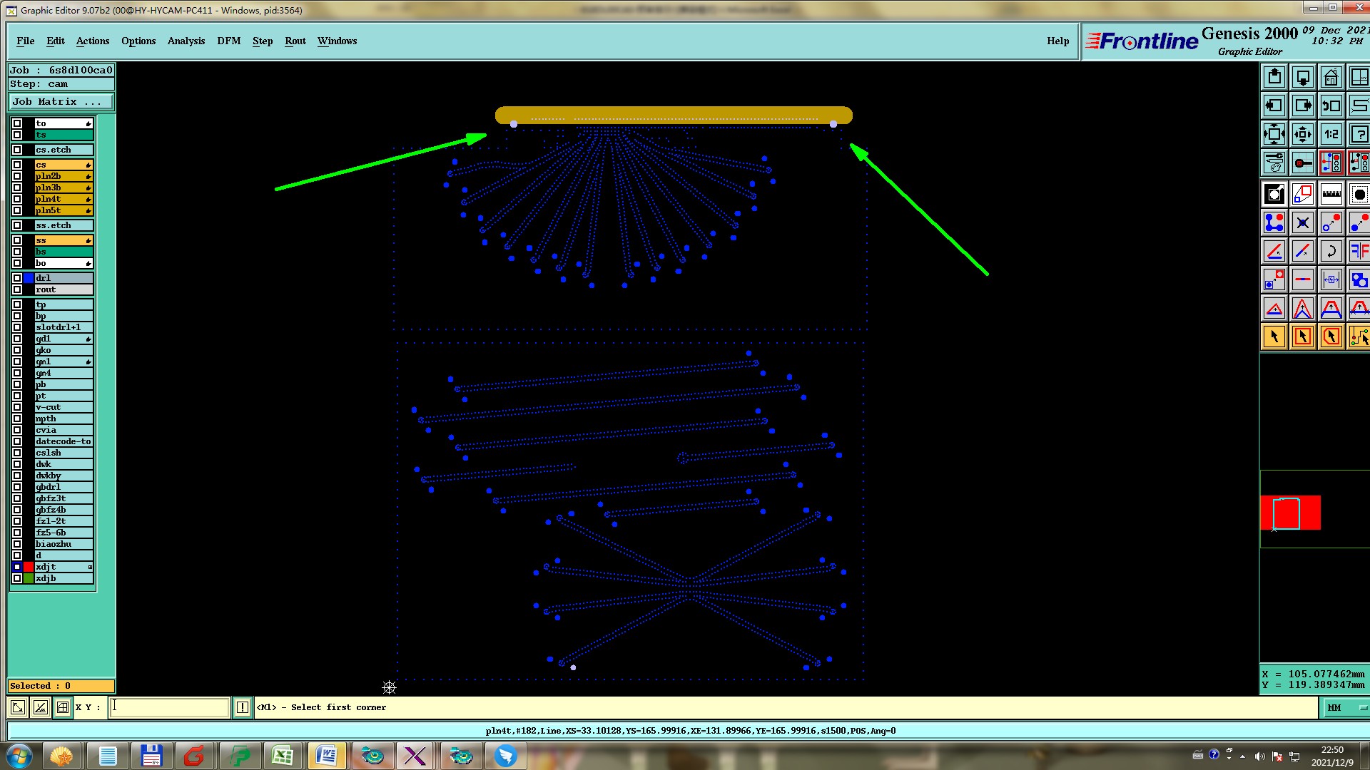Toggle the pln4t layer checkbox
1370x770 pixels.
[17, 199]
